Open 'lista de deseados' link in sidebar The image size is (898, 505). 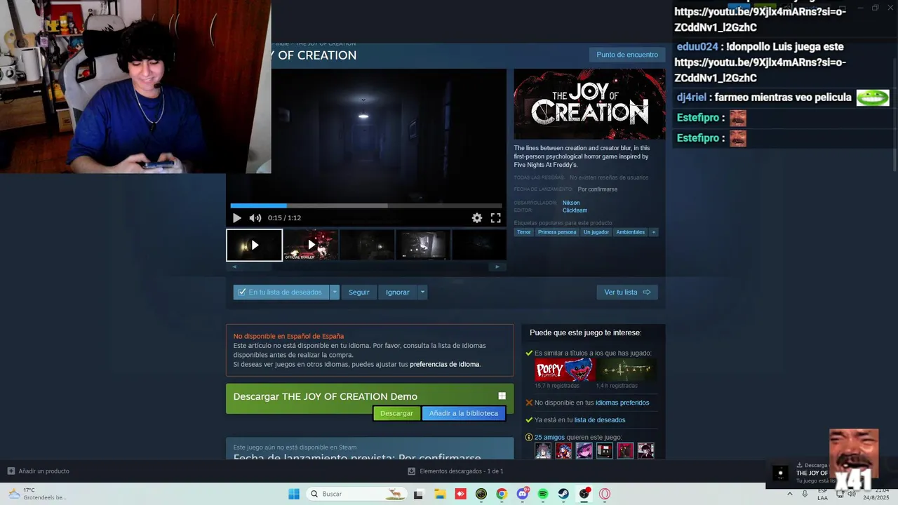(x=600, y=420)
